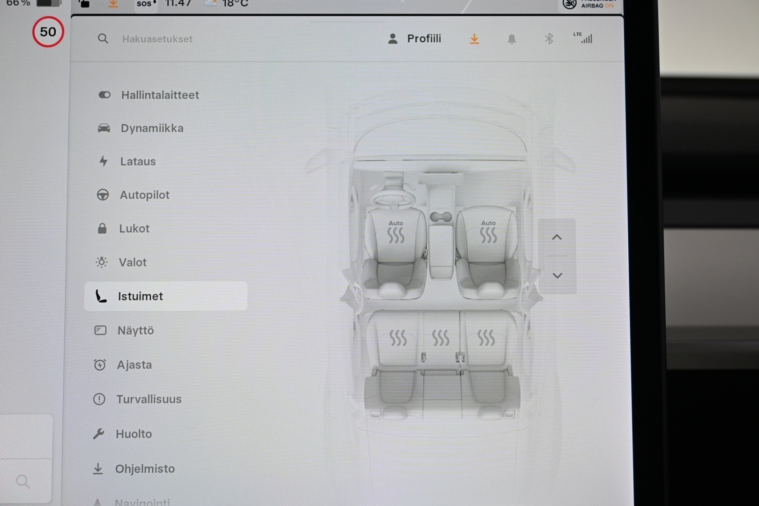
Task: Open the Profiili dropdown
Action: pyautogui.click(x=415, y=38)
